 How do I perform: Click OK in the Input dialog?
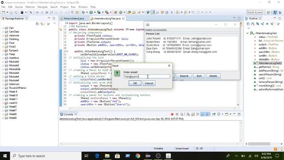(x=135, y=83)
